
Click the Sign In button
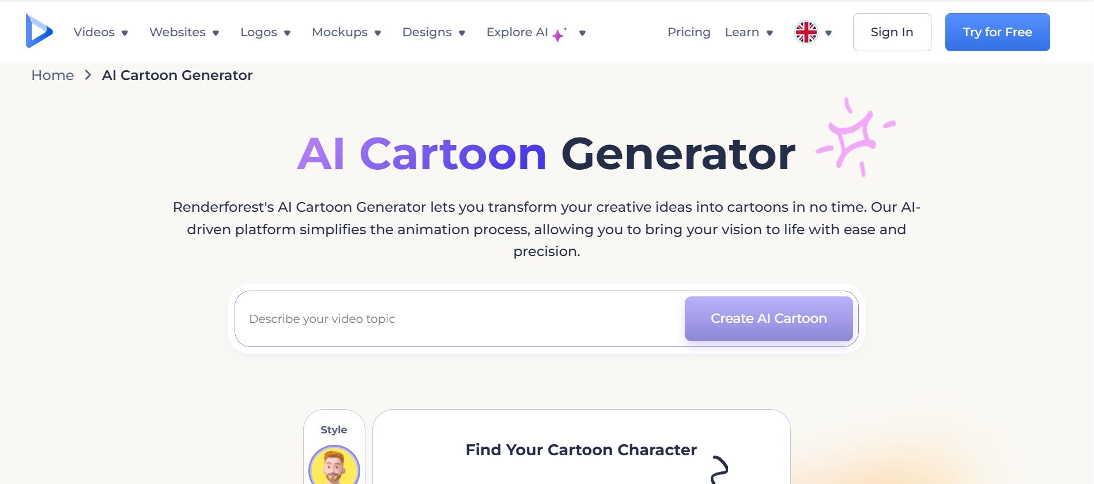(892, 32)
